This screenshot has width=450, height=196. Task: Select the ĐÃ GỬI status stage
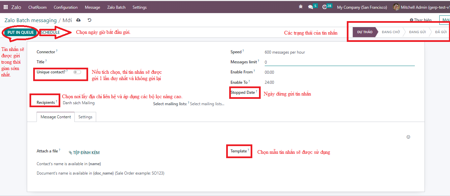pos(441,32)
